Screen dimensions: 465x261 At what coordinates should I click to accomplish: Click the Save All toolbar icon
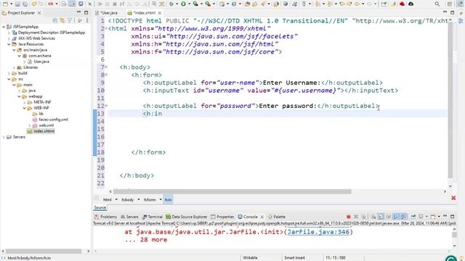click(25, 4)
